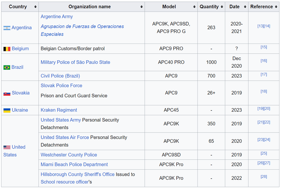The image size is (282, 188).
Task: Open reference [27] citation
Action: 267,163
